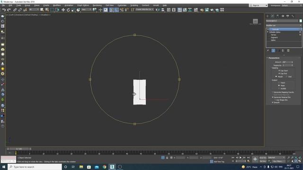Toggle Generate Material IDs checkbox
Viewport: 303px width, 170px height.
273,97
